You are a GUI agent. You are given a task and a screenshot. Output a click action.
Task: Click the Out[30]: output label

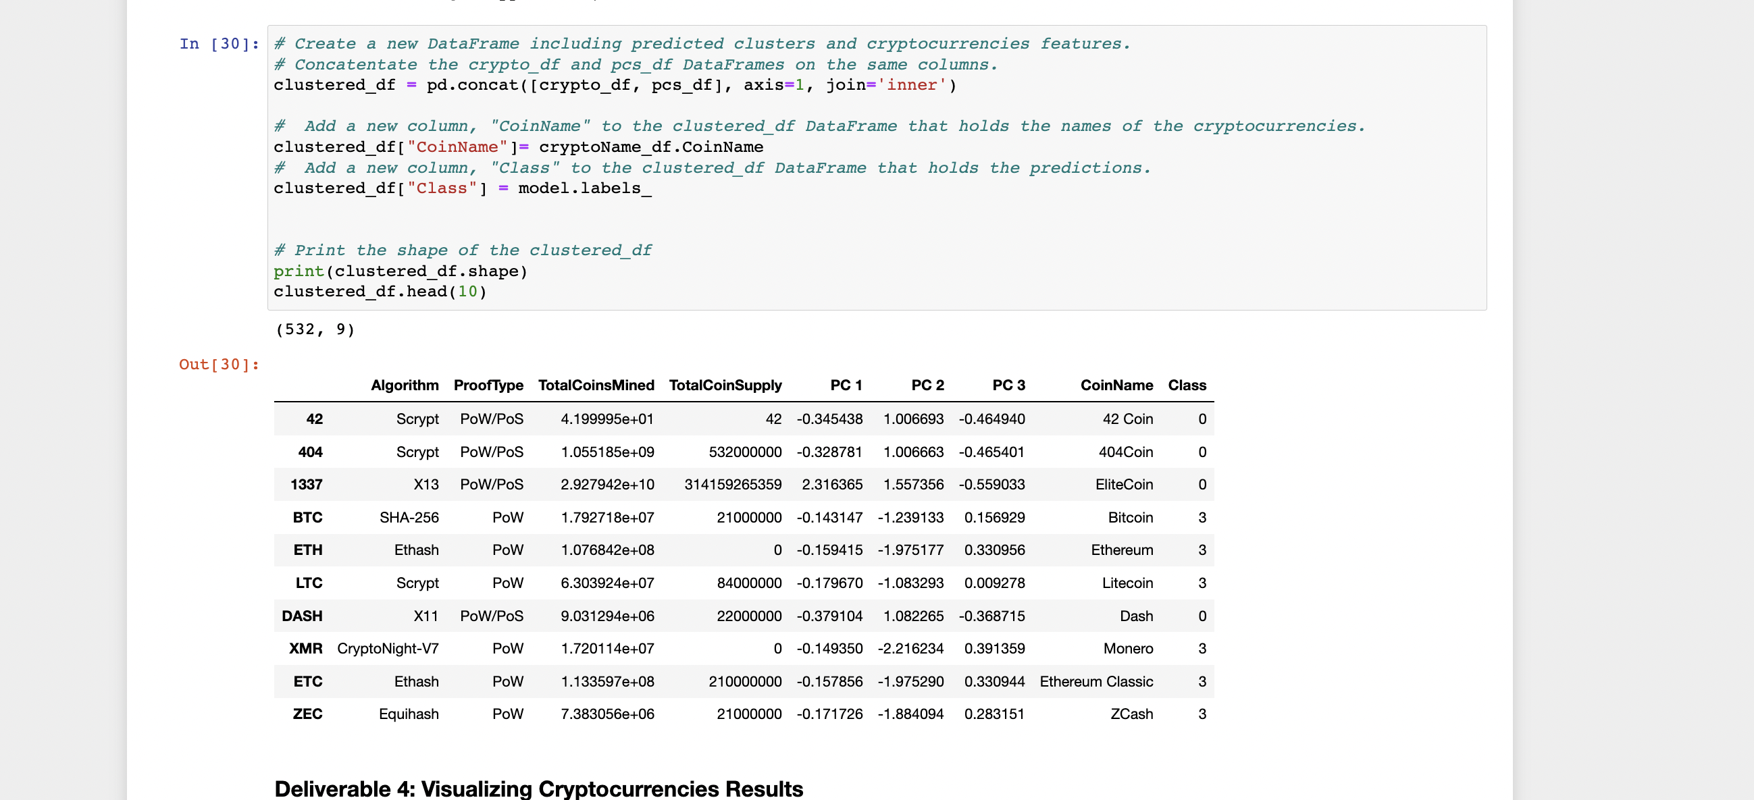point(218,365)
